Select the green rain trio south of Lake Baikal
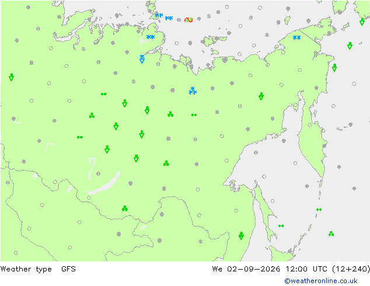 click(124, 208)
